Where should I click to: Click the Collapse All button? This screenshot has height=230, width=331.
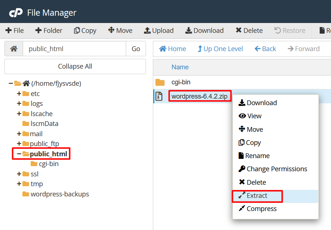click(x=75, y=66)
